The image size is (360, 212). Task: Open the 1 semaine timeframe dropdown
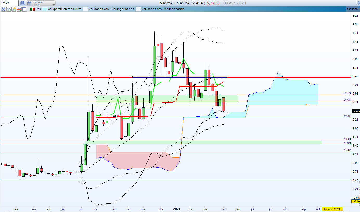41,3
